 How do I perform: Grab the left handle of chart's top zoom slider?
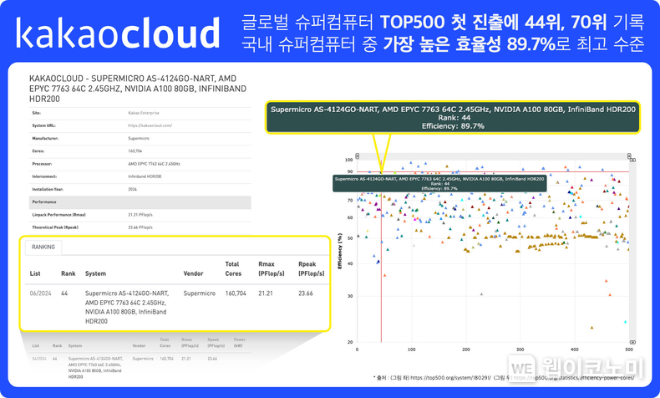358,156
